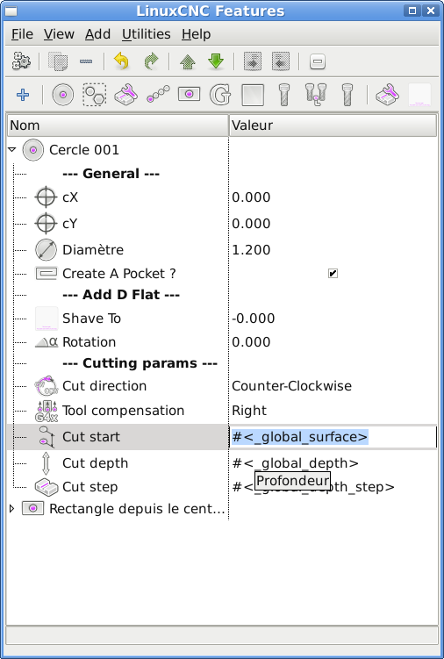444x659 pixels.
Task: Click the Counter-Clockwise cut direction value
Action: [292, 386]
